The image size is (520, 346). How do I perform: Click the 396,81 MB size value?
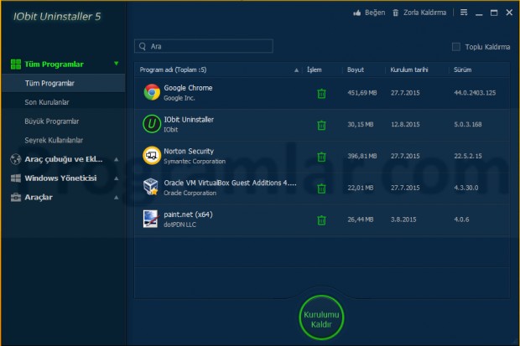pos(362,156)
